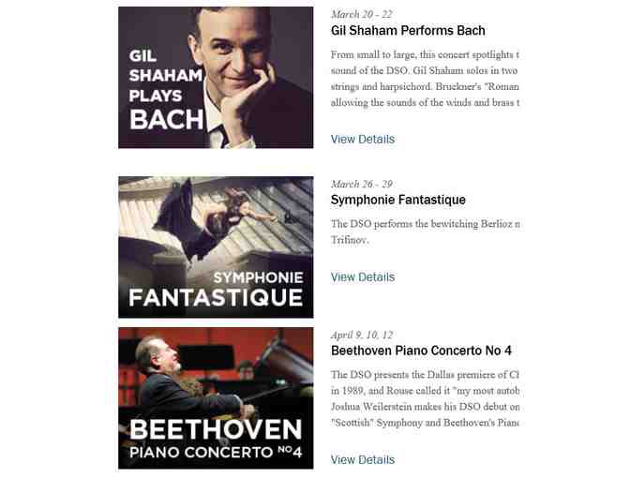The width and height of the screenshot is (630, 478).
Task: Click the large 'BACH' text on image
Action: pyautogui.click(x=167, y=120)
